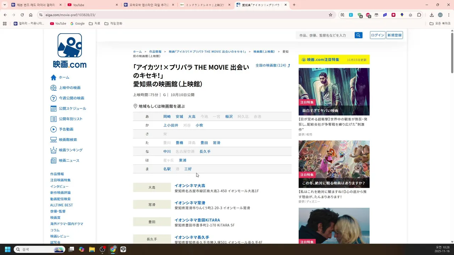Open the Chrome three-dot menu
The width and height of the screenshot is (454, 255).
(x=449, y=15)
